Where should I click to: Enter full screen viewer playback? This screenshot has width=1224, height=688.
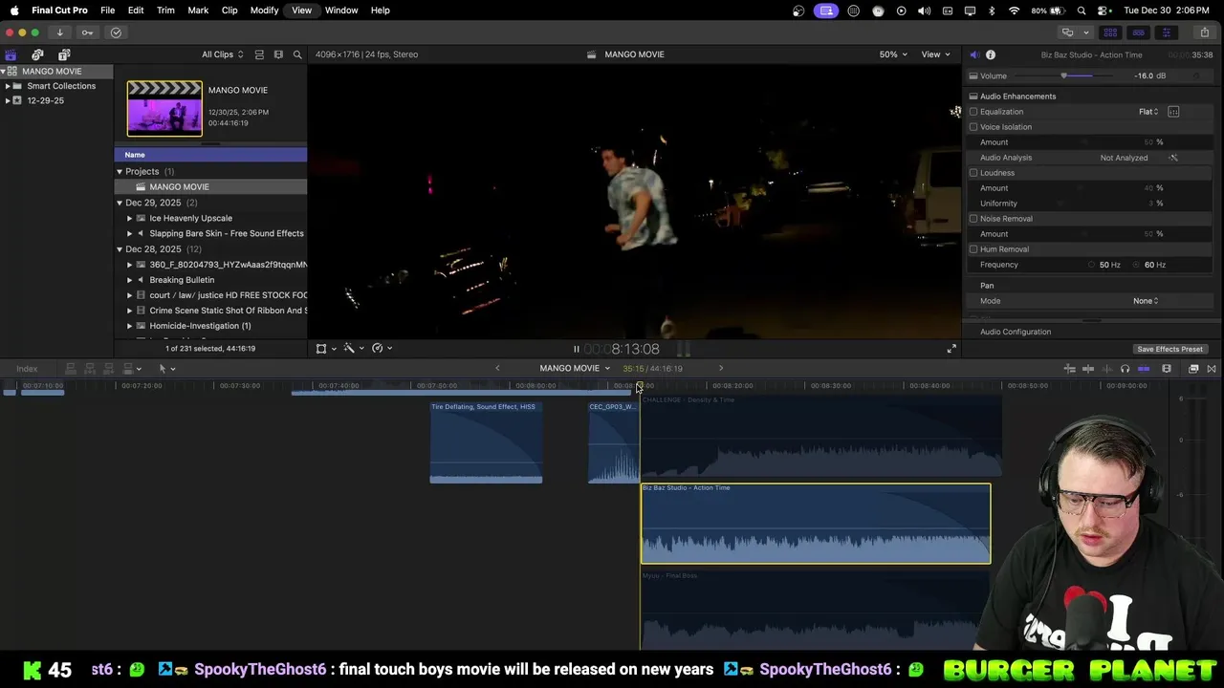951,349
